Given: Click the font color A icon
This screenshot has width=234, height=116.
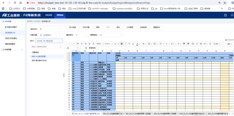Looking at the screenshot, I should point(137,44).
